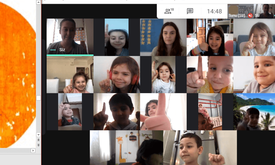Open the chat panel icon
The image size is (275, 165).
pos(190,11)
